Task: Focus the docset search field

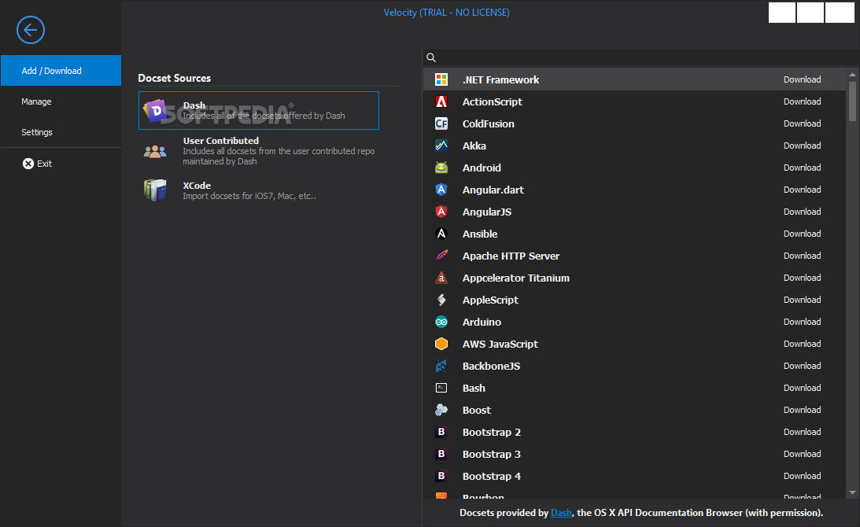Action: pyautogui.click(x=640, y=57)
